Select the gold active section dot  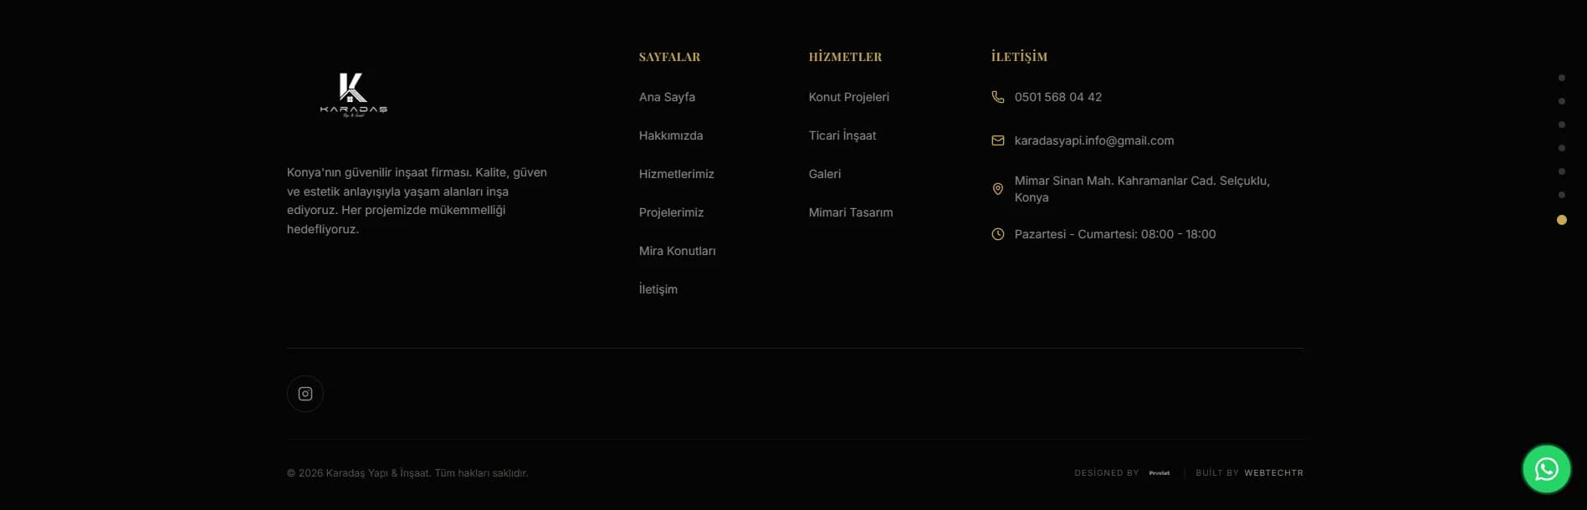click(1561, 220)
